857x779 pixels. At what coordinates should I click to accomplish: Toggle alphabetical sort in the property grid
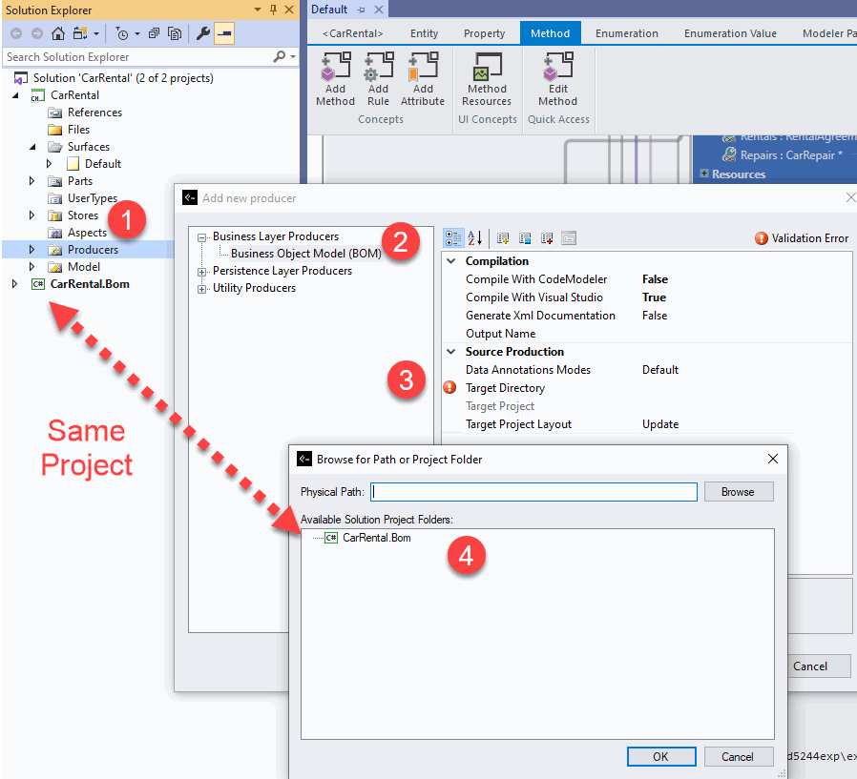475,238
